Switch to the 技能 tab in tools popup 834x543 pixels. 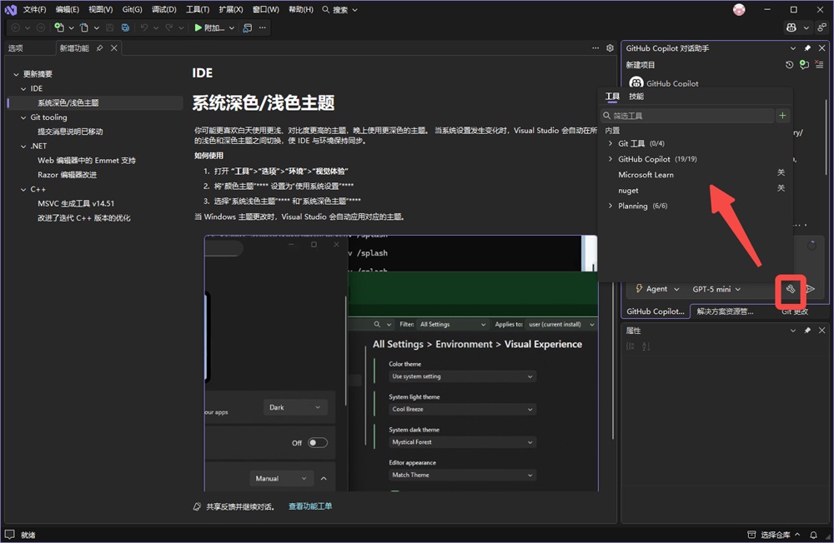tap(636, 96)
